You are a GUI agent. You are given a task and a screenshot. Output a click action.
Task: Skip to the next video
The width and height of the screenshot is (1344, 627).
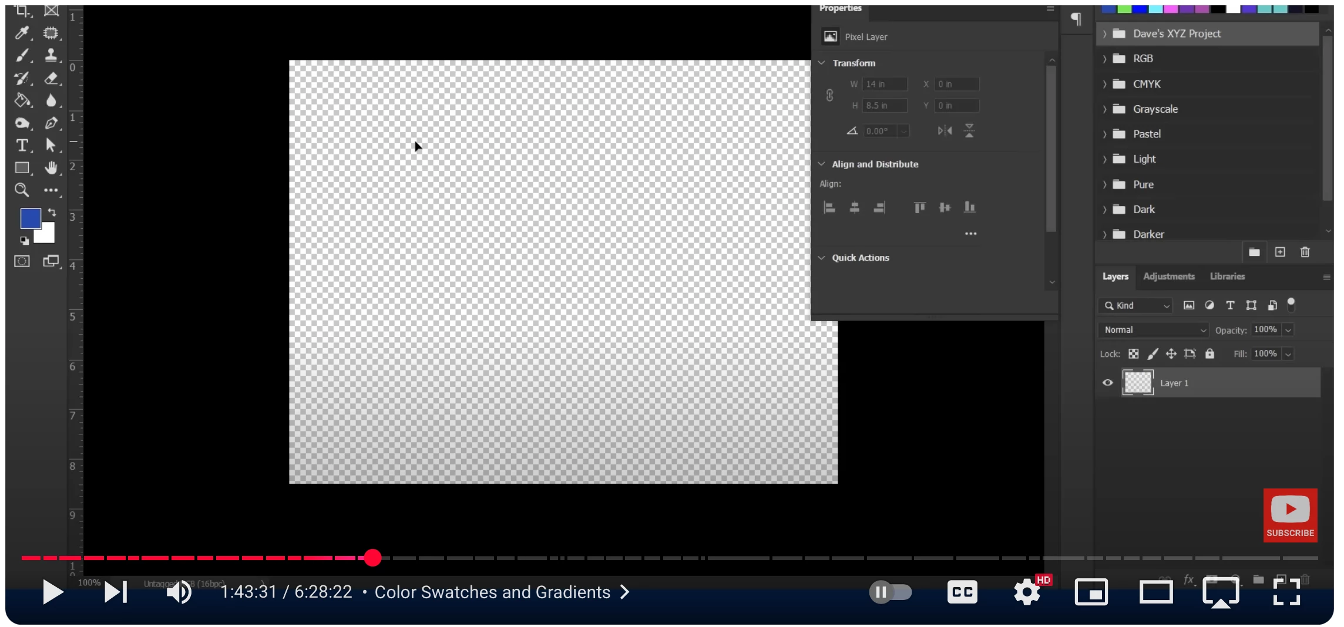(x=116, y=592)
